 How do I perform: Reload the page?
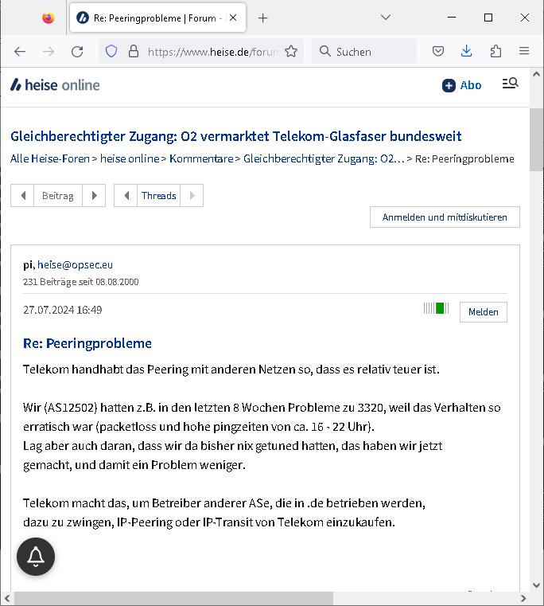tap(77, 52)
